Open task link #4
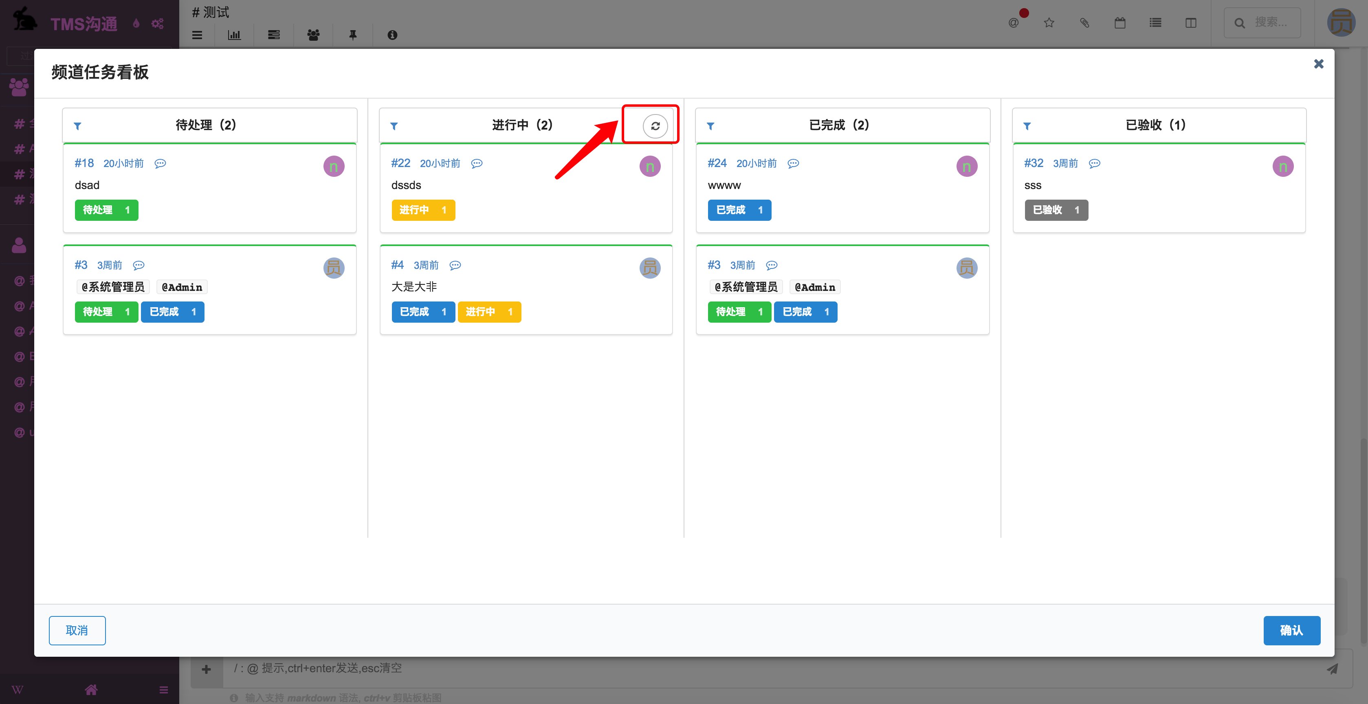This screenshot has width=1368, height=704. tap(397, 265)
